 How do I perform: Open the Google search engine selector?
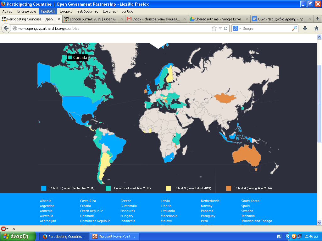point(237,28)
